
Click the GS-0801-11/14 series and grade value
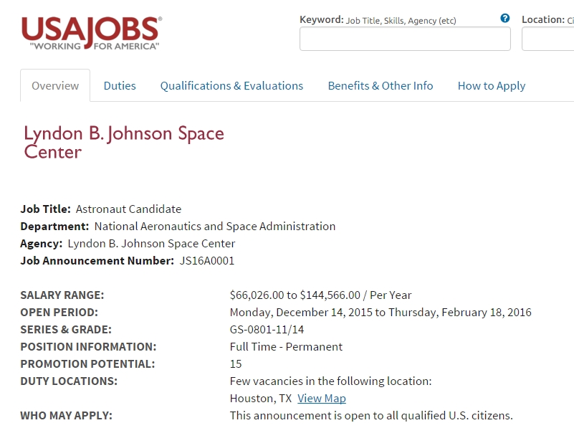[x=267, y=330]
